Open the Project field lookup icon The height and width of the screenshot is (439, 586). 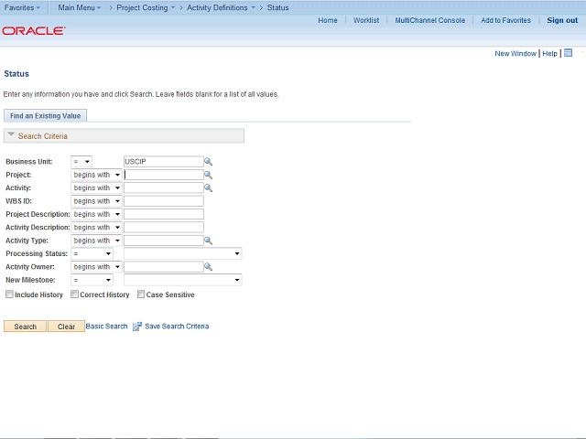pyautogui.click(x=208, y=175)
